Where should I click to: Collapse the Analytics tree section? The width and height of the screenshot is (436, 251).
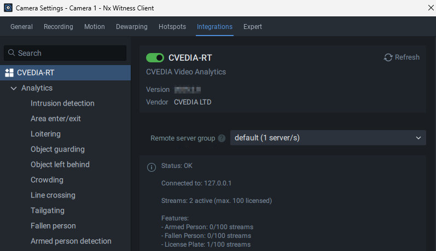click(x=14, y=88)
